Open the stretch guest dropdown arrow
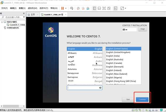The width and height of the screenshot is (166, 112). [125, 8]
